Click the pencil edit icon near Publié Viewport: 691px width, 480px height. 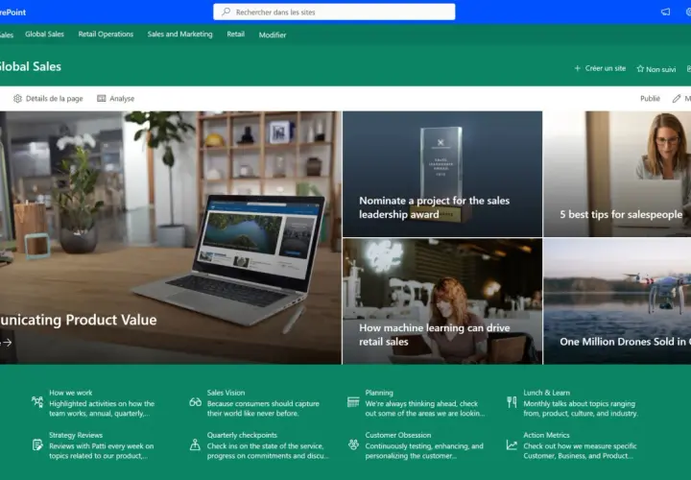(x=676, y=98)
